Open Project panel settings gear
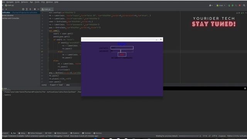The height and width of the screenshot is (139, 247). coord(35,9)
